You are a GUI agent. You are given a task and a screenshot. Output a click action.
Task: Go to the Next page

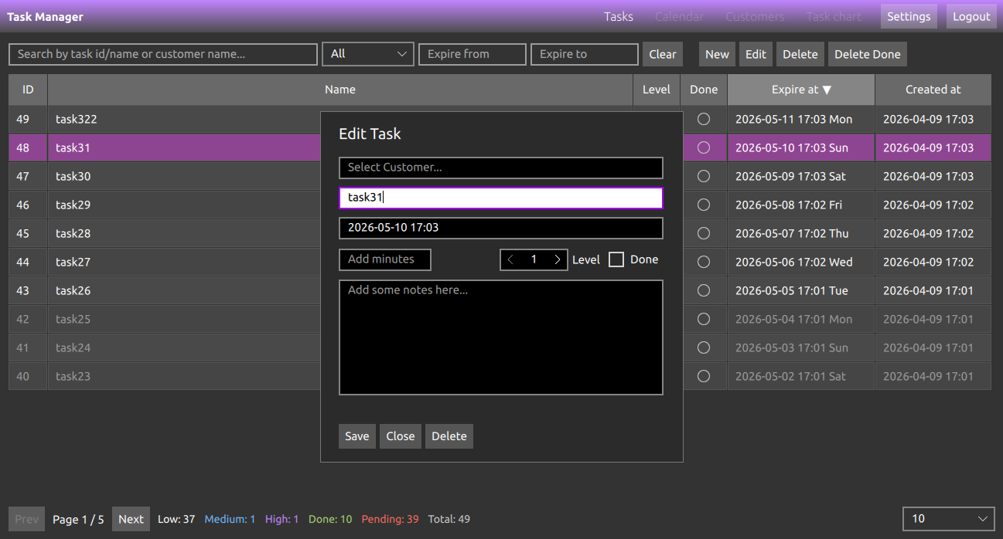(x=131, y=519)
